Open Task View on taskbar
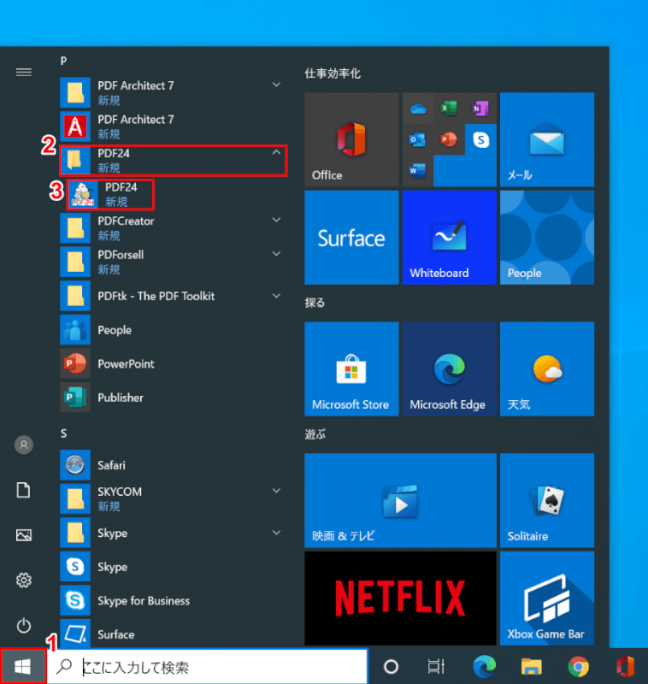The height and width of the screenshot is (684, 648). pos(436,667)
